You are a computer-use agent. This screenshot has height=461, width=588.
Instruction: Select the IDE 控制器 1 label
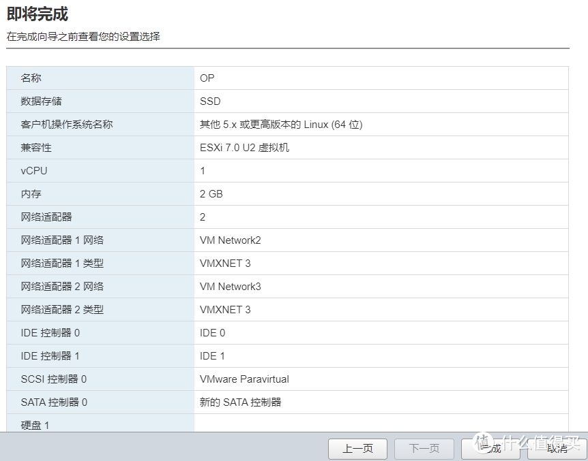tap(50, 356)
